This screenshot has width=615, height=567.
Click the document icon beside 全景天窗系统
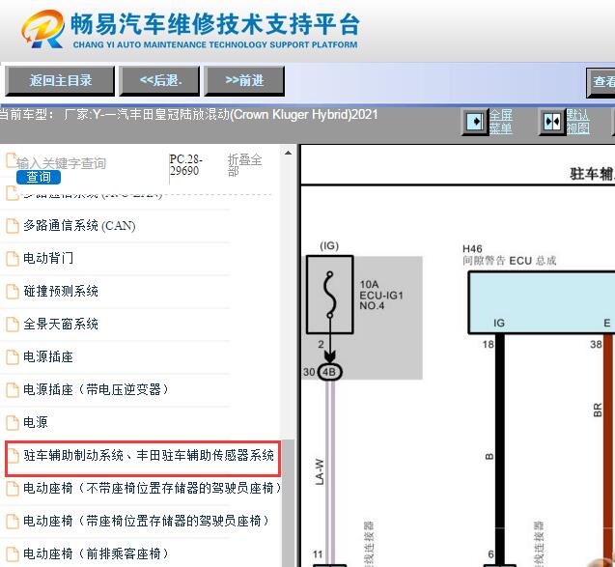(13, 325)
